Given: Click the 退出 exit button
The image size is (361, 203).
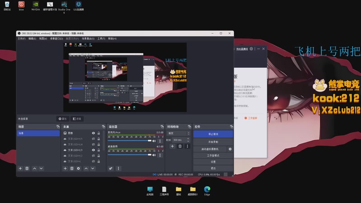Looking at the screenshot, I should click(x=213, y=168).
